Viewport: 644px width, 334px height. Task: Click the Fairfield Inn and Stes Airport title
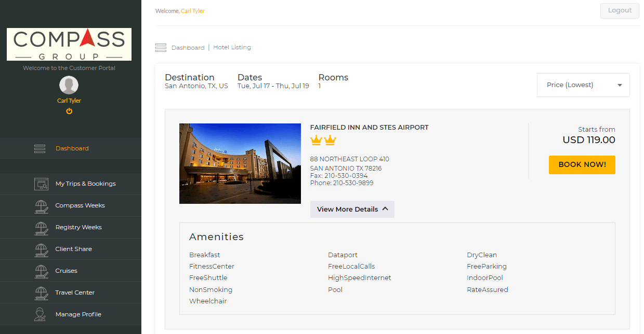pyautogui.click(x=369, y=128)
